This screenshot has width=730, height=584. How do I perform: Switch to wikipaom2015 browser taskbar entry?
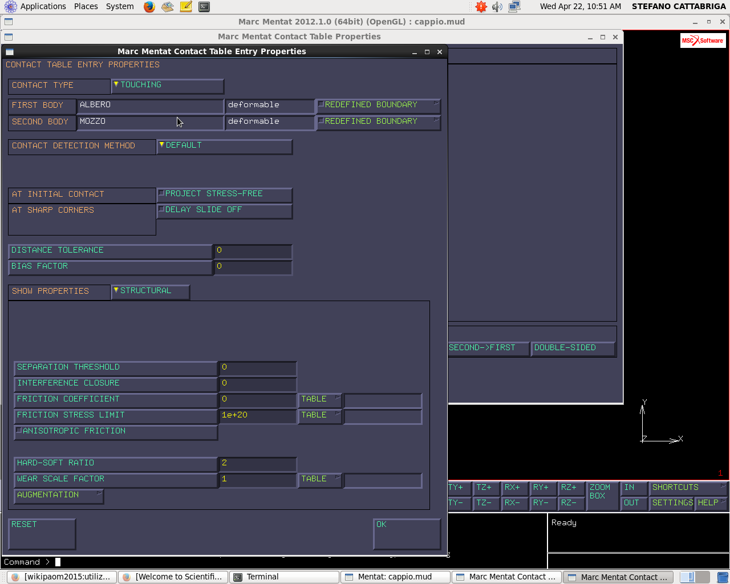coord(62,577)
